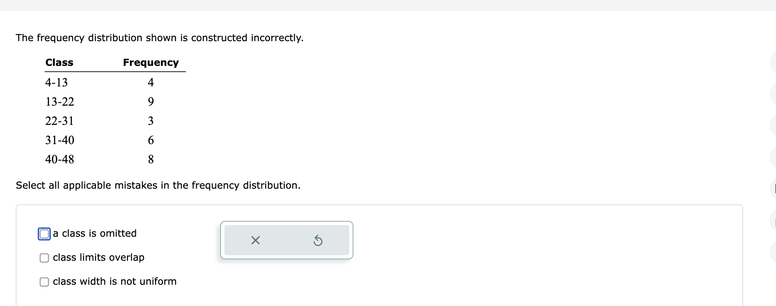Viewport: 776px width, 306px height.
Task: Click the undo arrow to reset the response
Action: (318, 240)
